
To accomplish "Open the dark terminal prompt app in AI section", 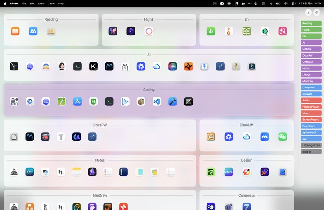I will pyautogui.click(x=77, y=66).
